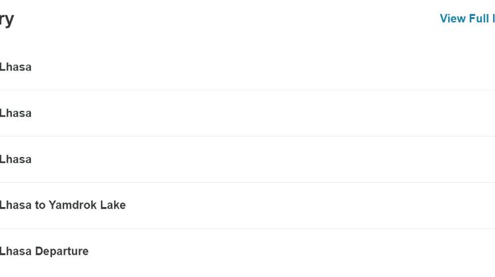Expand the first Lhasa itinerary row
Viewport: 495px width, 277px height.
point(247,67)
